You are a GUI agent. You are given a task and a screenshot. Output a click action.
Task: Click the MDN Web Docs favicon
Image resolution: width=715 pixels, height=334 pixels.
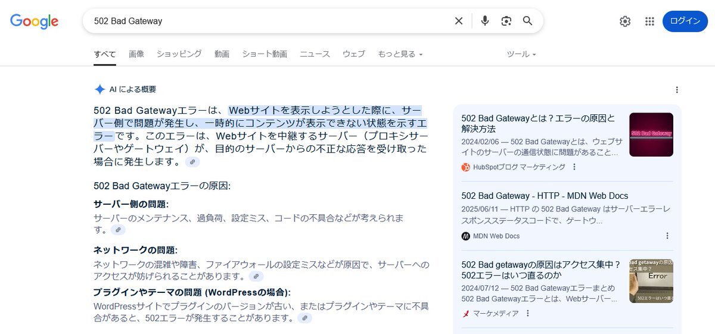pos(466,236)
